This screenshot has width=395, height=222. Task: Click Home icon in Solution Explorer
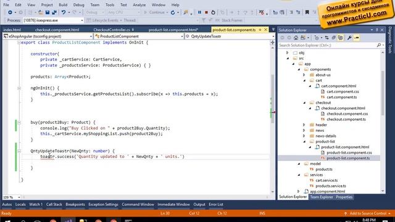[x=296, y=38]
